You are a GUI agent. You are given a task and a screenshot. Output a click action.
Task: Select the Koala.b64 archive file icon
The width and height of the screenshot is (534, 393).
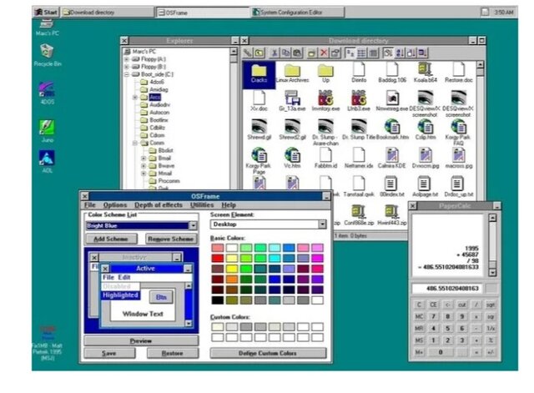(x=425, y=73)
